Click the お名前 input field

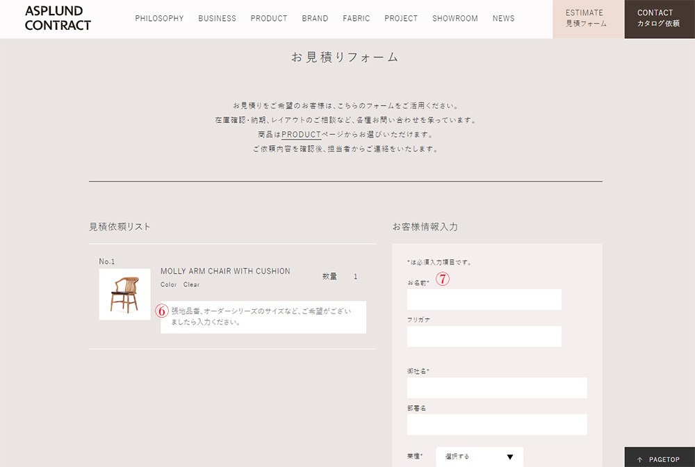pyautogui.click(x=484, y=300)
